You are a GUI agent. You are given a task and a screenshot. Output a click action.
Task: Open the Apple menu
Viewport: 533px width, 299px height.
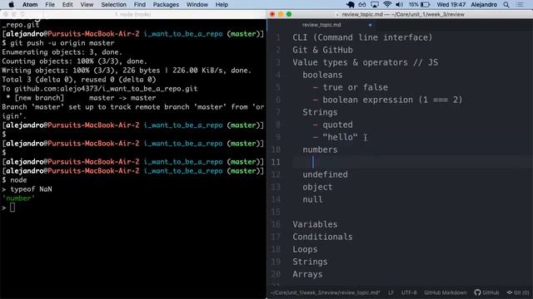11,4
